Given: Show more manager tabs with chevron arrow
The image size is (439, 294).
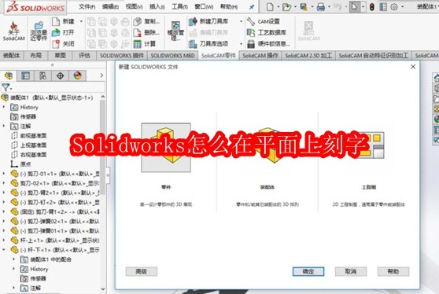Looking at the screenshot, I should [101, 75].
